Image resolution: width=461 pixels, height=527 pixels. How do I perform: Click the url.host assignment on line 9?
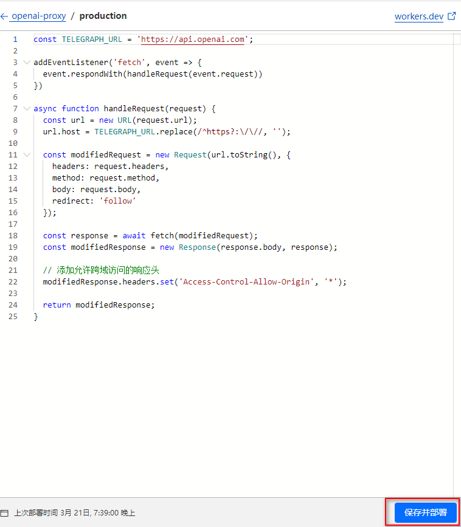click(167, 132)
